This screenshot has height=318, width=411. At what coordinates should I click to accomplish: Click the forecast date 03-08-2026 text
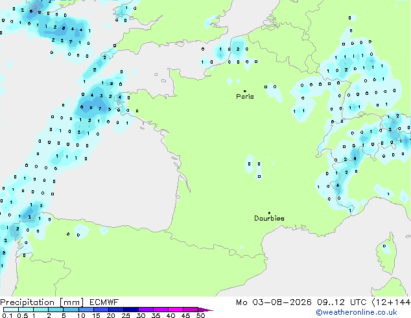pos(281,302)
